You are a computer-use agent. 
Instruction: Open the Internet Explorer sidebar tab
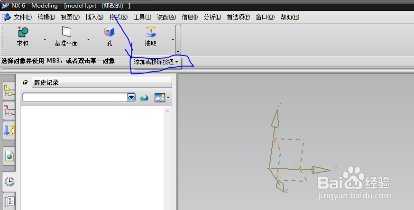9,156
